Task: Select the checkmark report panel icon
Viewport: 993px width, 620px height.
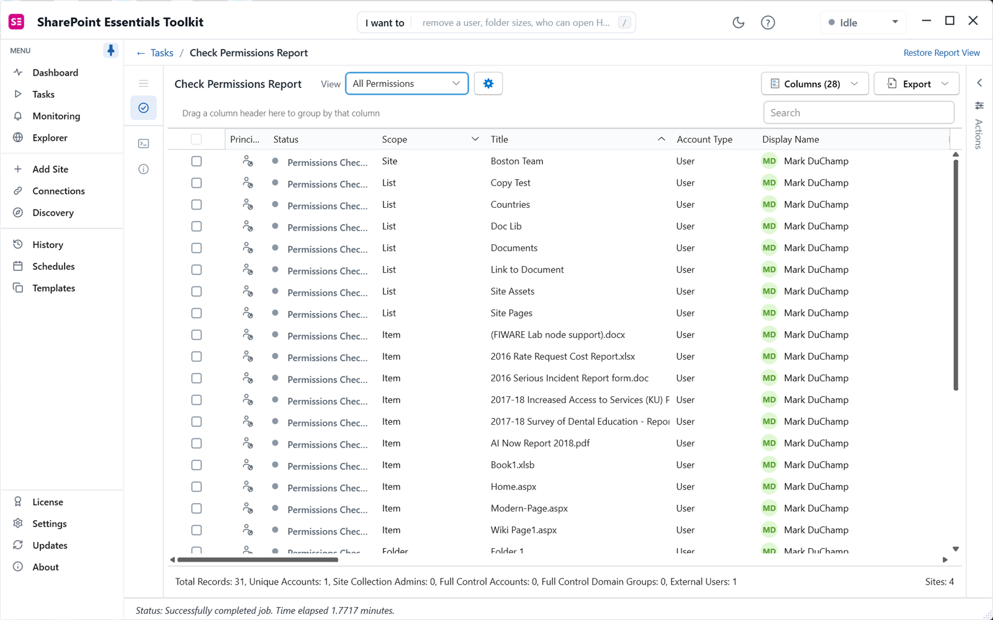Action: point(143,108)
